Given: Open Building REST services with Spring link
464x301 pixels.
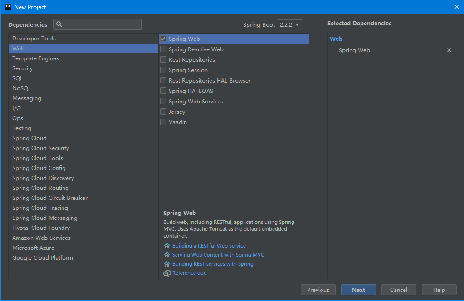Looking at the screenshot, I should (x=213, y=264).
